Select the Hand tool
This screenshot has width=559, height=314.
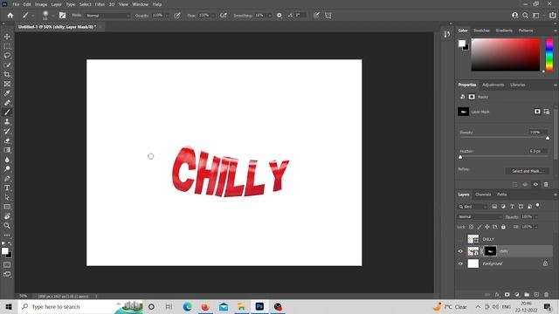(x=7, y=216)
